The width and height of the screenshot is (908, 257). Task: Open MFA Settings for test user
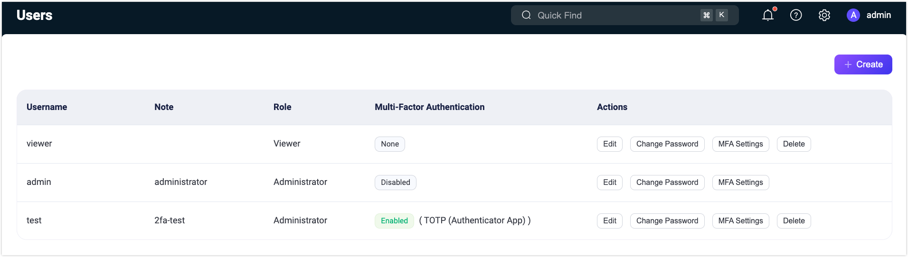[740, 221]
